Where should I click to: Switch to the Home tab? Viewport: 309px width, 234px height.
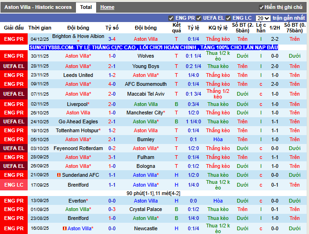click(x=107, y=7)
